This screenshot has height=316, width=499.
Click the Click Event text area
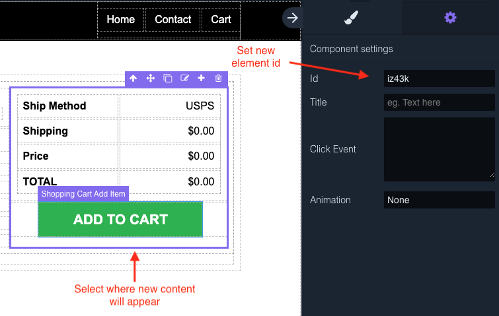439,149
